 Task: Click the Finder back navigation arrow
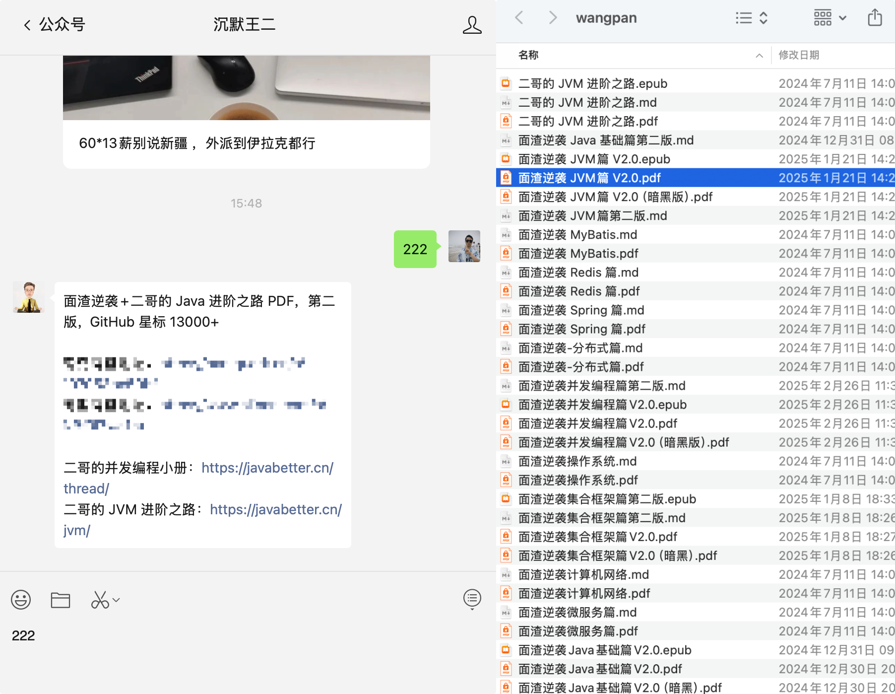coord(518,17)
